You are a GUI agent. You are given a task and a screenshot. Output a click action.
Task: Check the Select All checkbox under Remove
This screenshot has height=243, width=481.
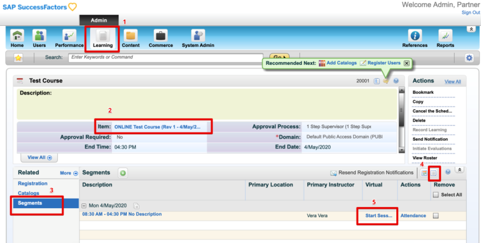(436, 195)
